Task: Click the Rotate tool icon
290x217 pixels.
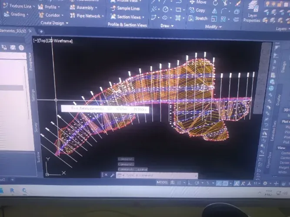Action: tap(215, 3)
